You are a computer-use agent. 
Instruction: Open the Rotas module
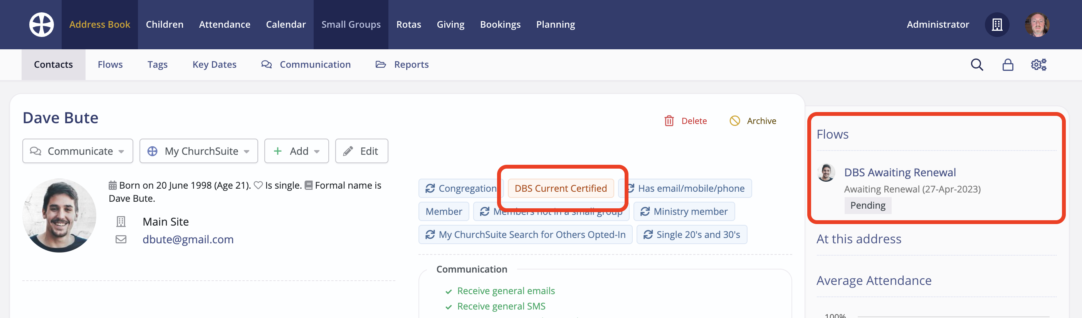coord(409,24)
